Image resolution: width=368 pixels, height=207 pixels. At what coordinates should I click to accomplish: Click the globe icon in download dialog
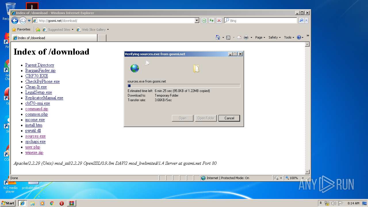coord(135,68)
